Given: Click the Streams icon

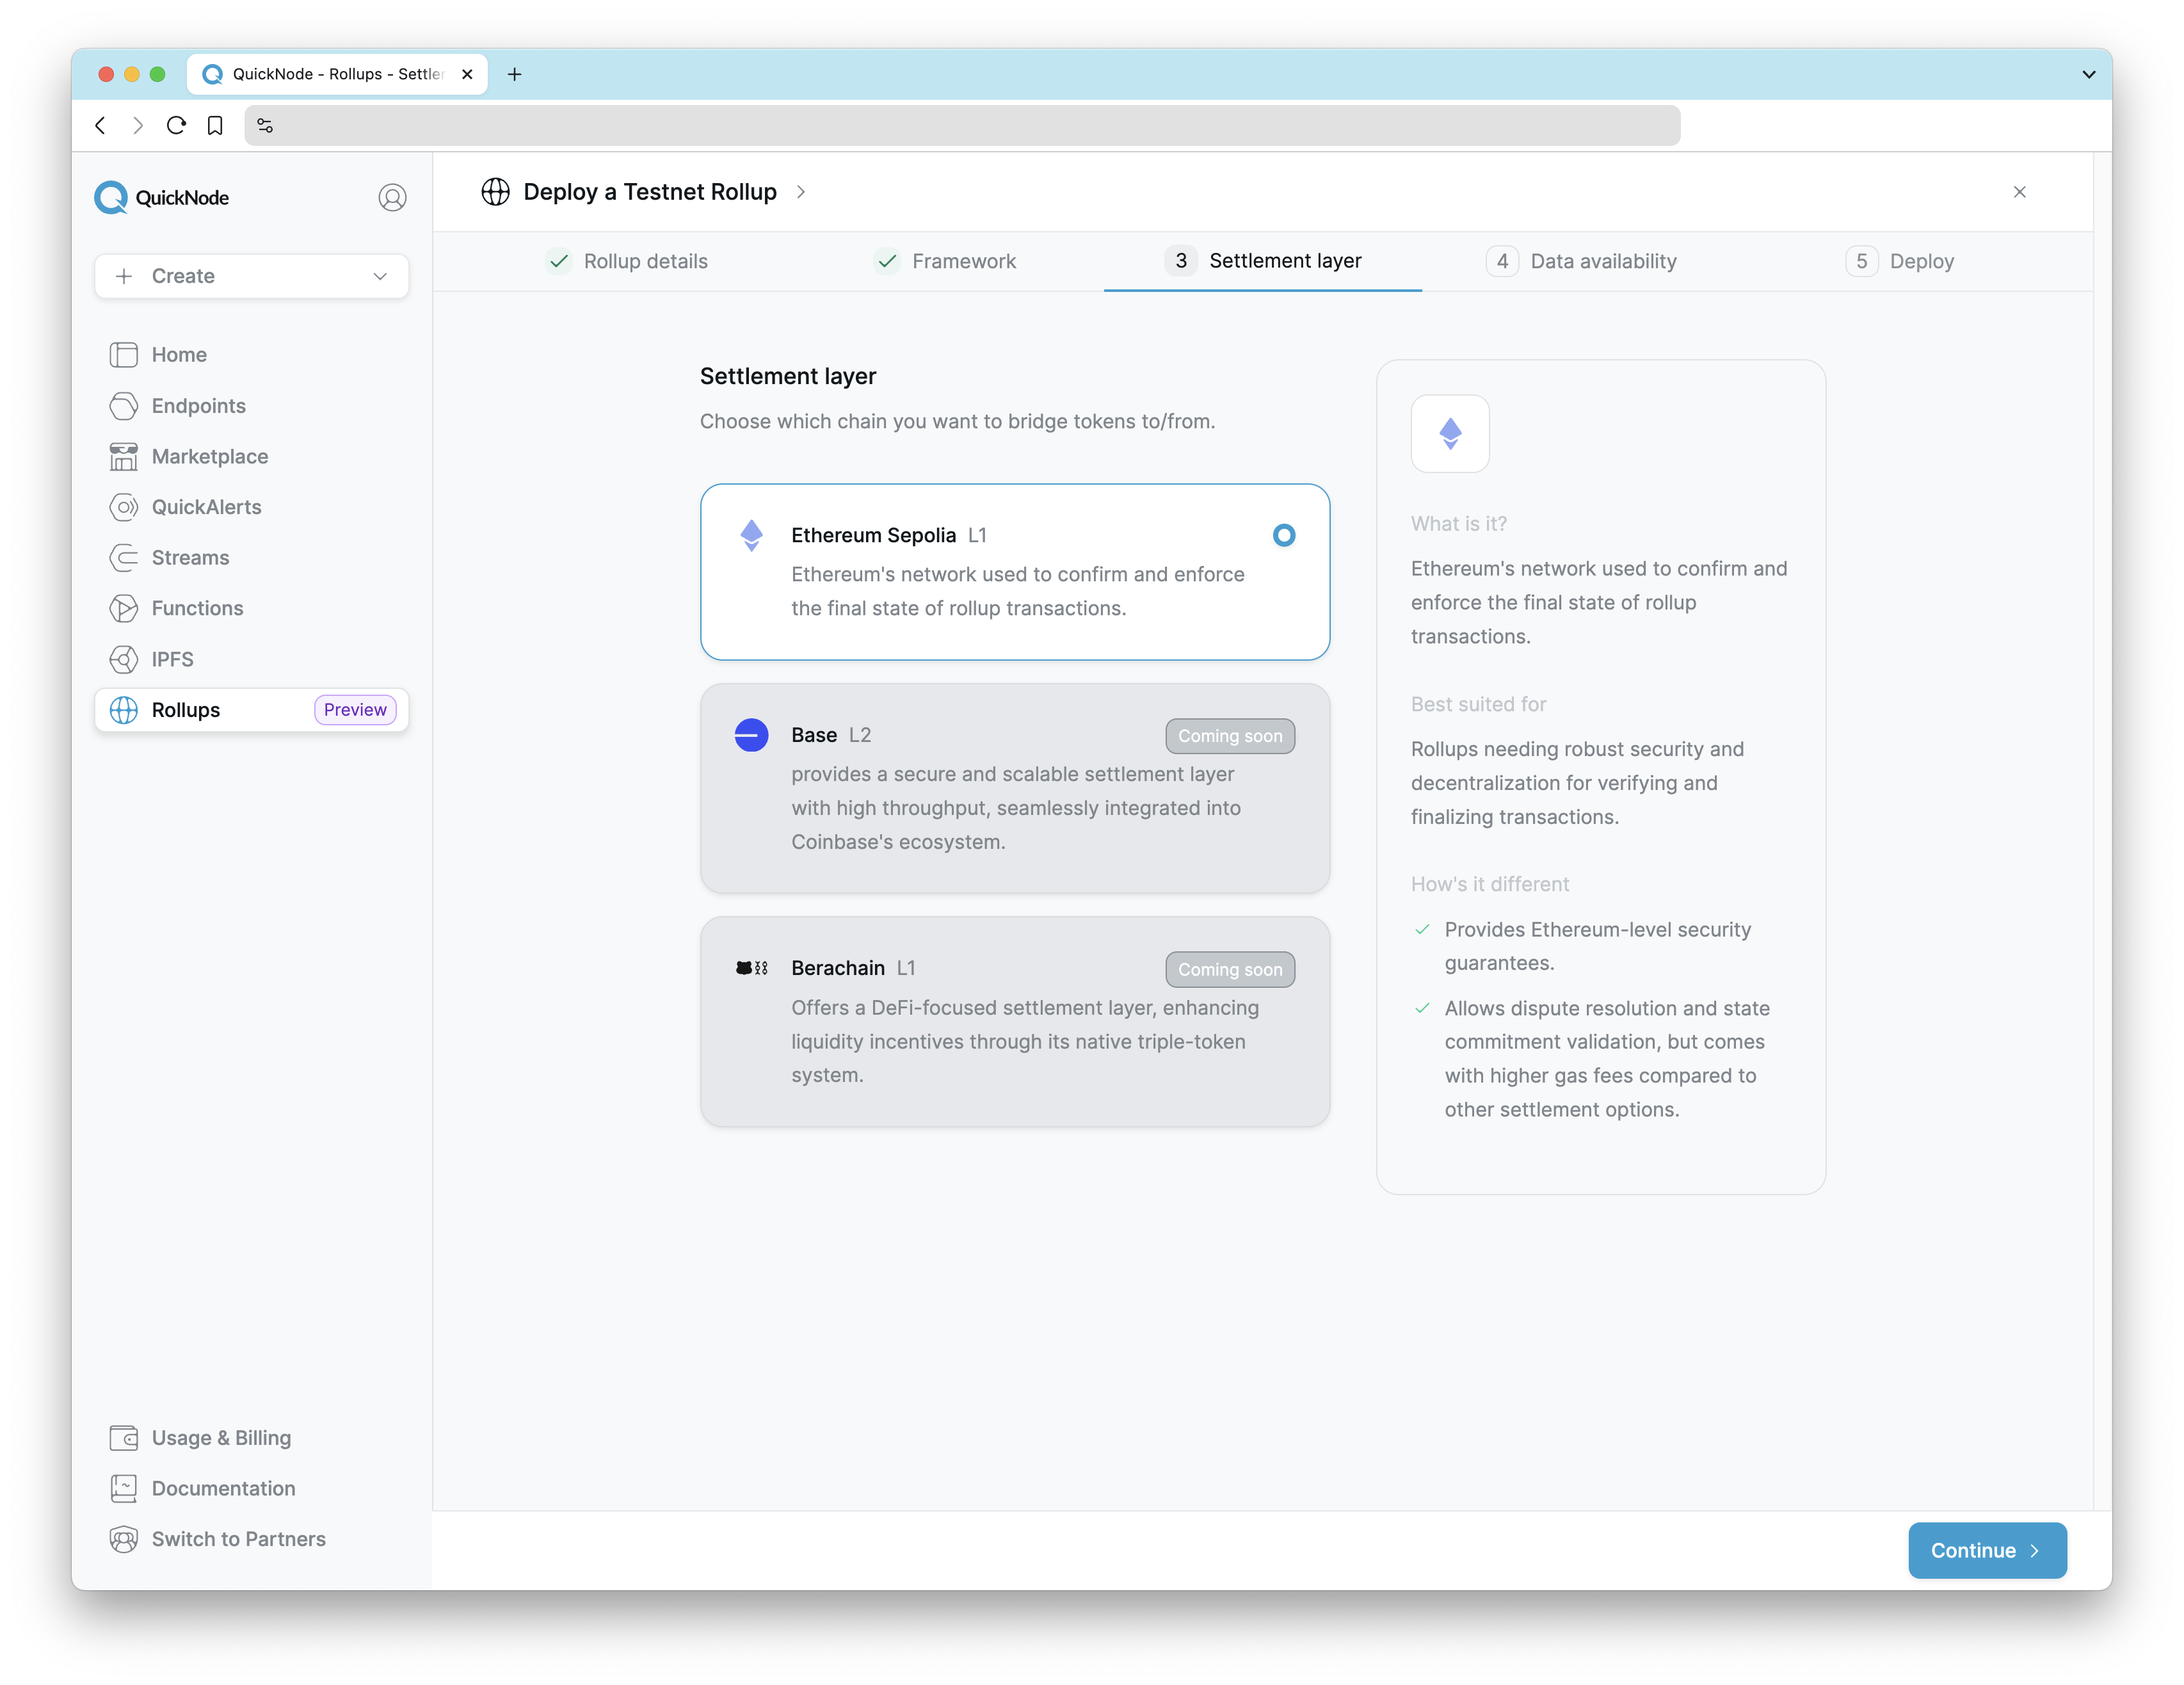Looking at the screenshot, I should click(x=123, y=558).
